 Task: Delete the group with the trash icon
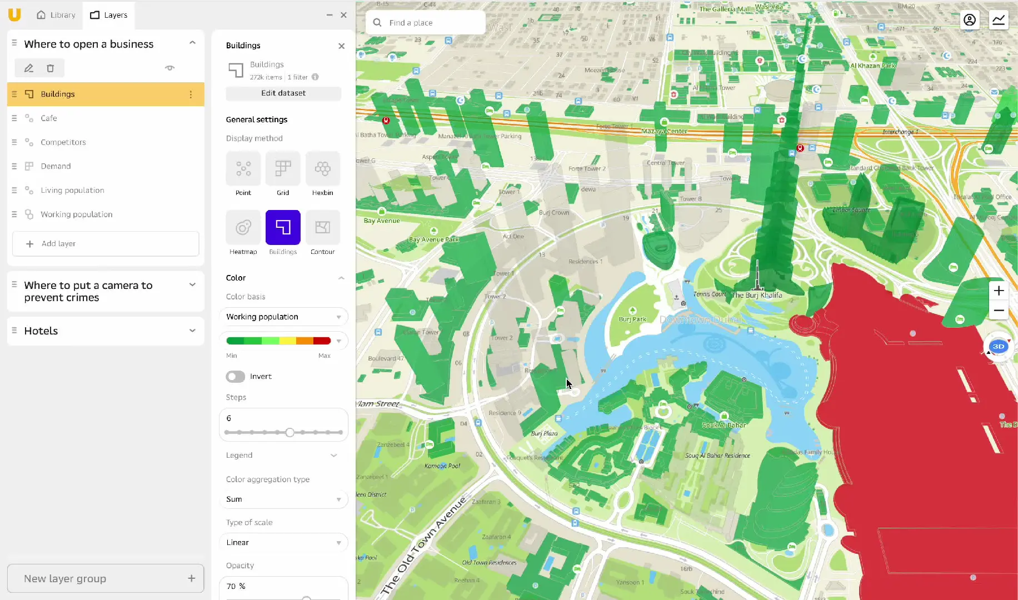(51, 68)
